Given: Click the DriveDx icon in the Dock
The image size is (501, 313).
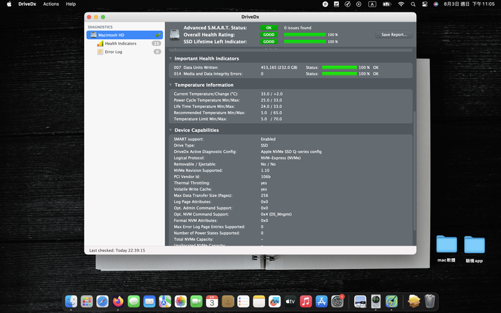Looking at the screenshot, I should pyautogui.click(x=376, y=301).
